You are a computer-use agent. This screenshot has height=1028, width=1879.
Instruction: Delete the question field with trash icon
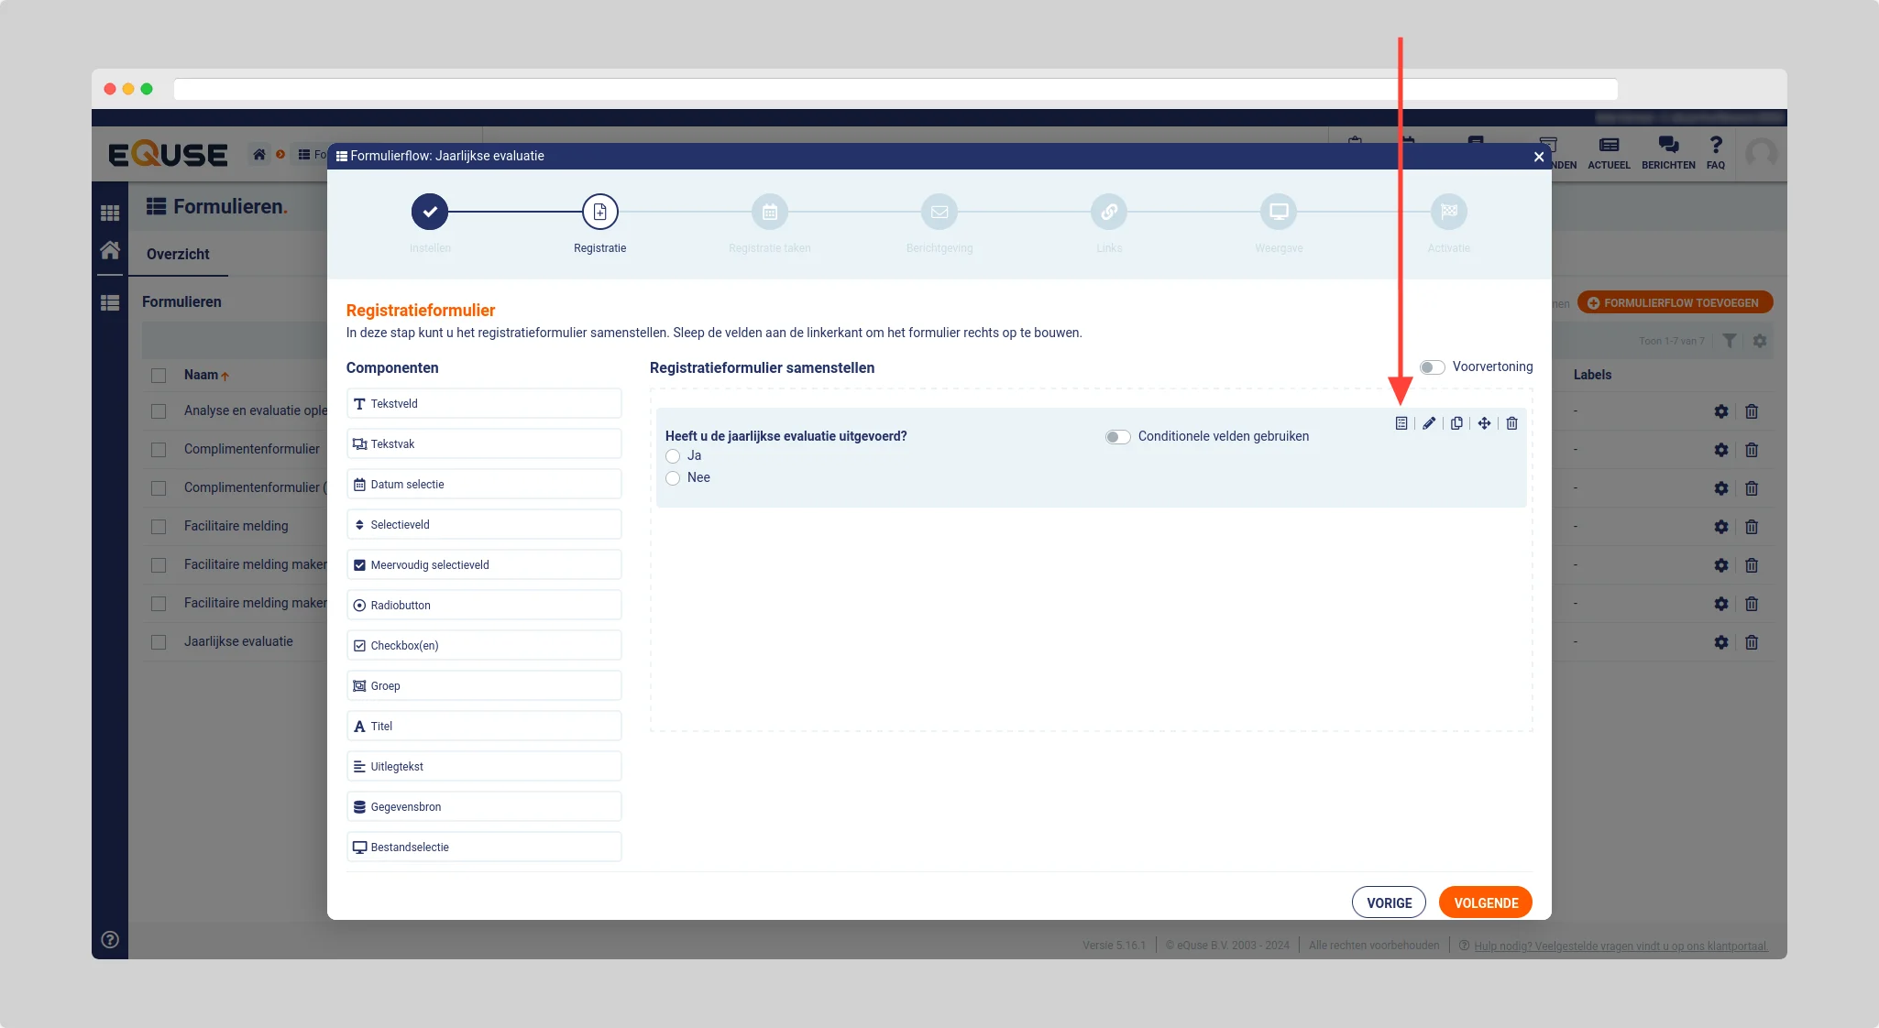(1512, 423)
